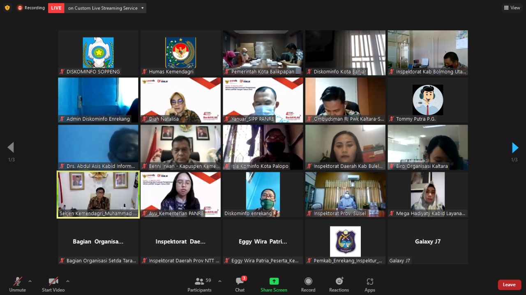Open the Reactions menu
This screenshot has height=295, width=526.
click(x=339, y=281)
